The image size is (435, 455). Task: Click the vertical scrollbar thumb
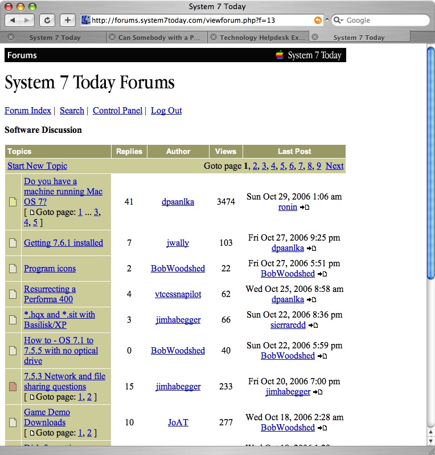click(430, 162)
